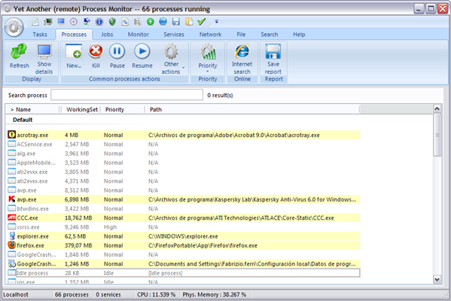Select the Processes tab

point(74,35)
